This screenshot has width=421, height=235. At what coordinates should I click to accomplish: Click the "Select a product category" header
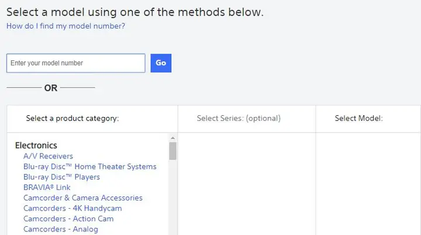73,118
